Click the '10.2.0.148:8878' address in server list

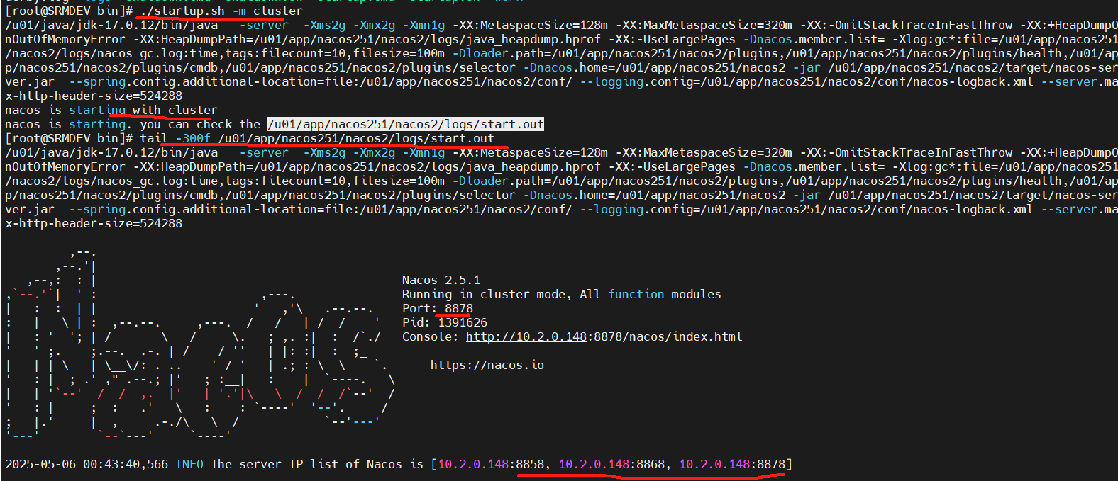pos(732,464)
